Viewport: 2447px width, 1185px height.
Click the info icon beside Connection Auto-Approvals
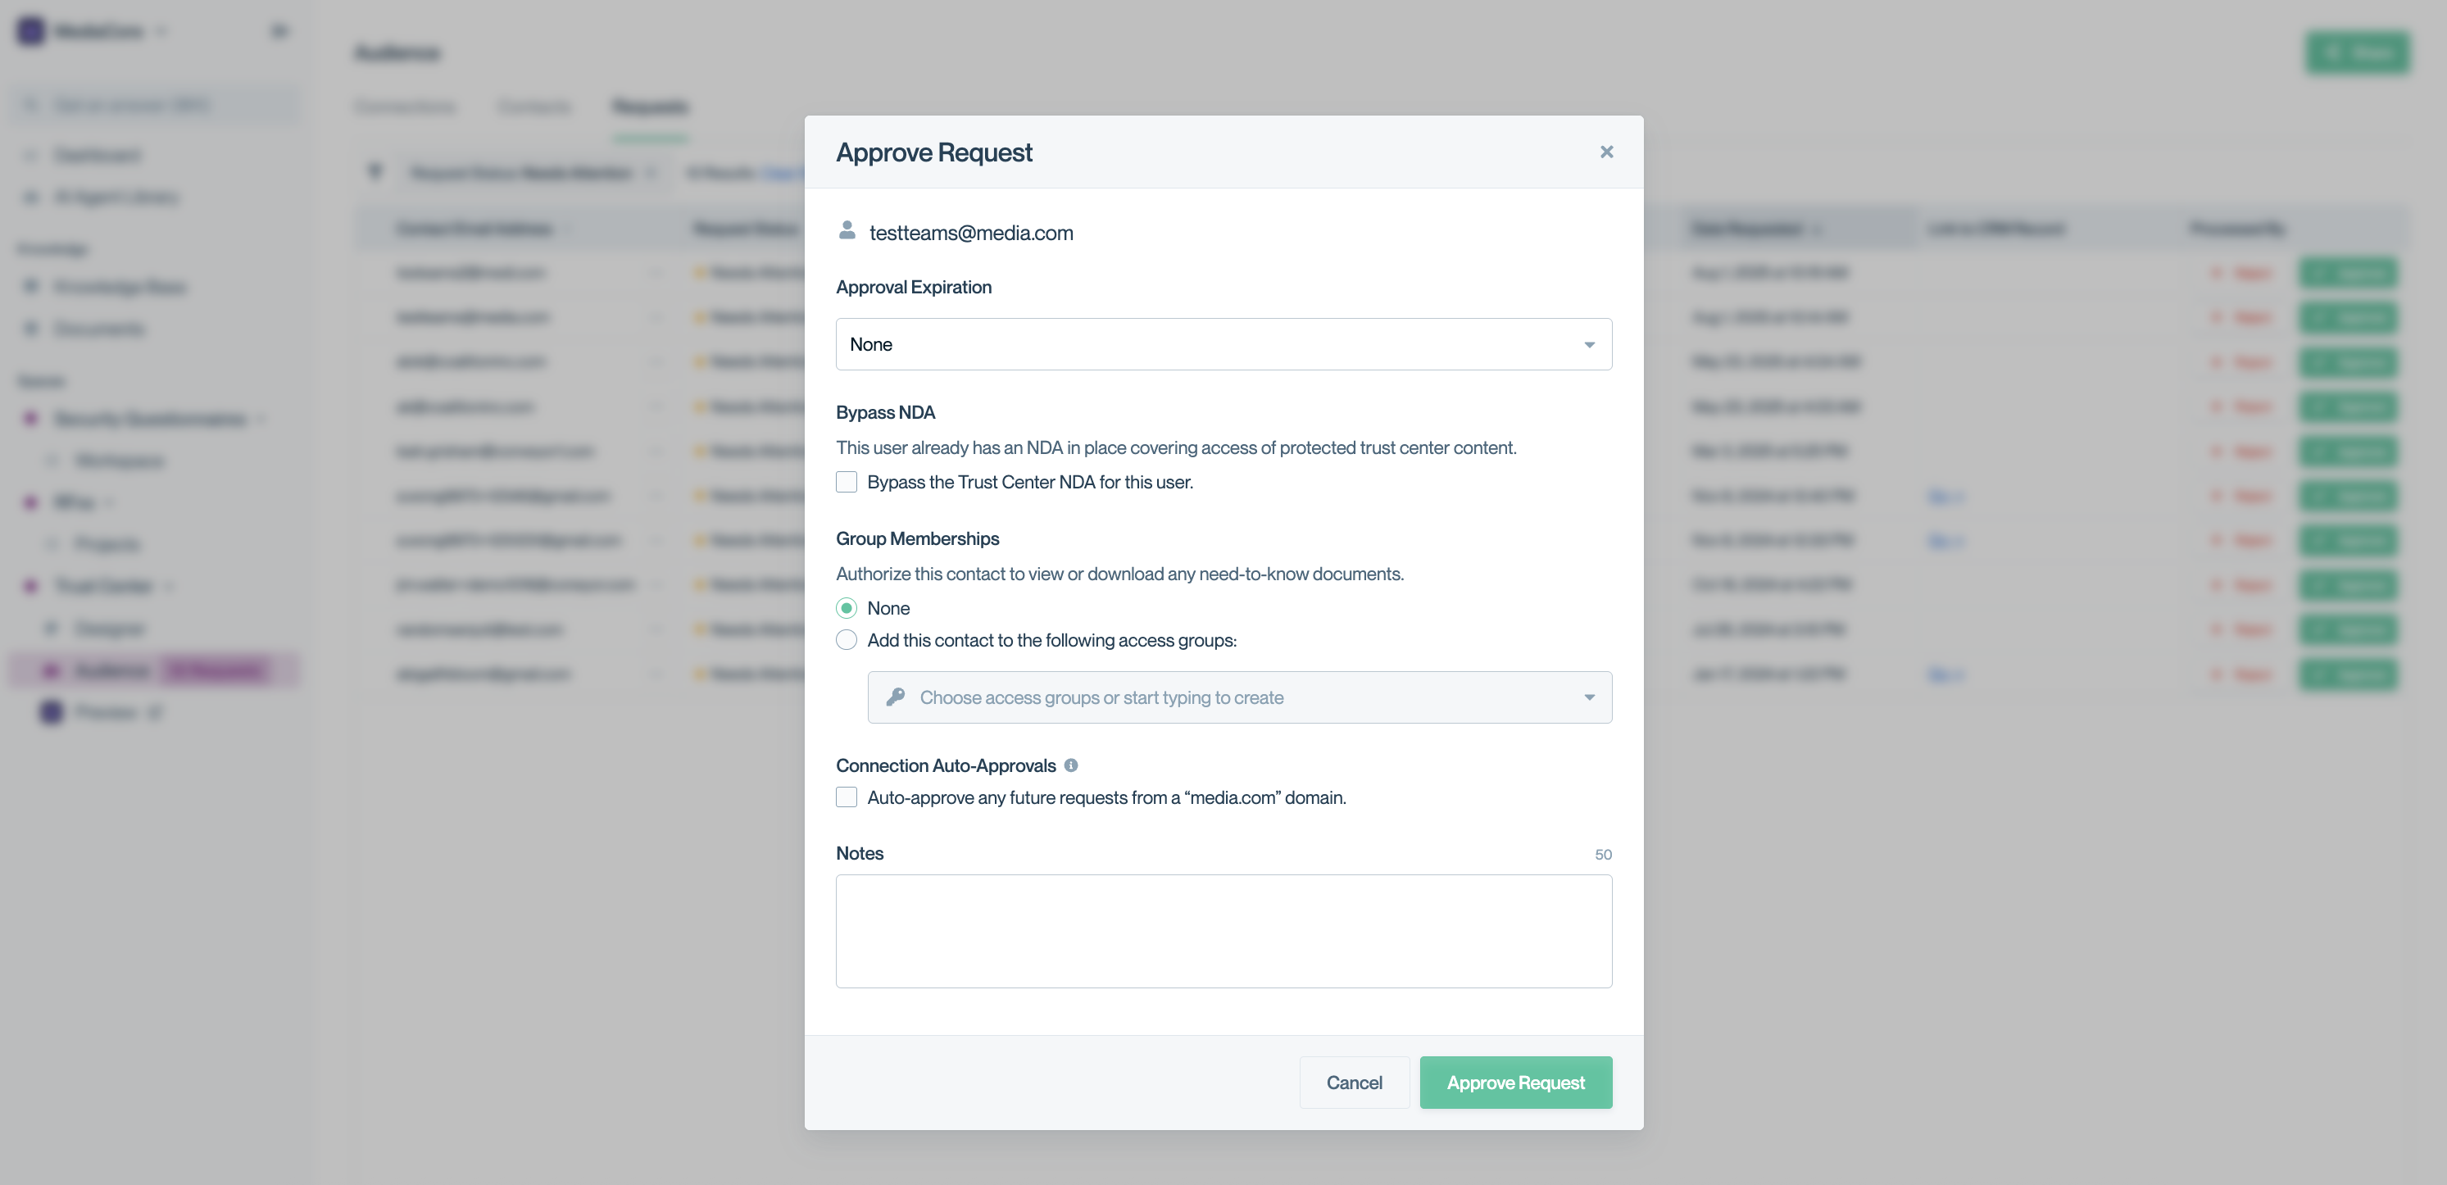1070,765
